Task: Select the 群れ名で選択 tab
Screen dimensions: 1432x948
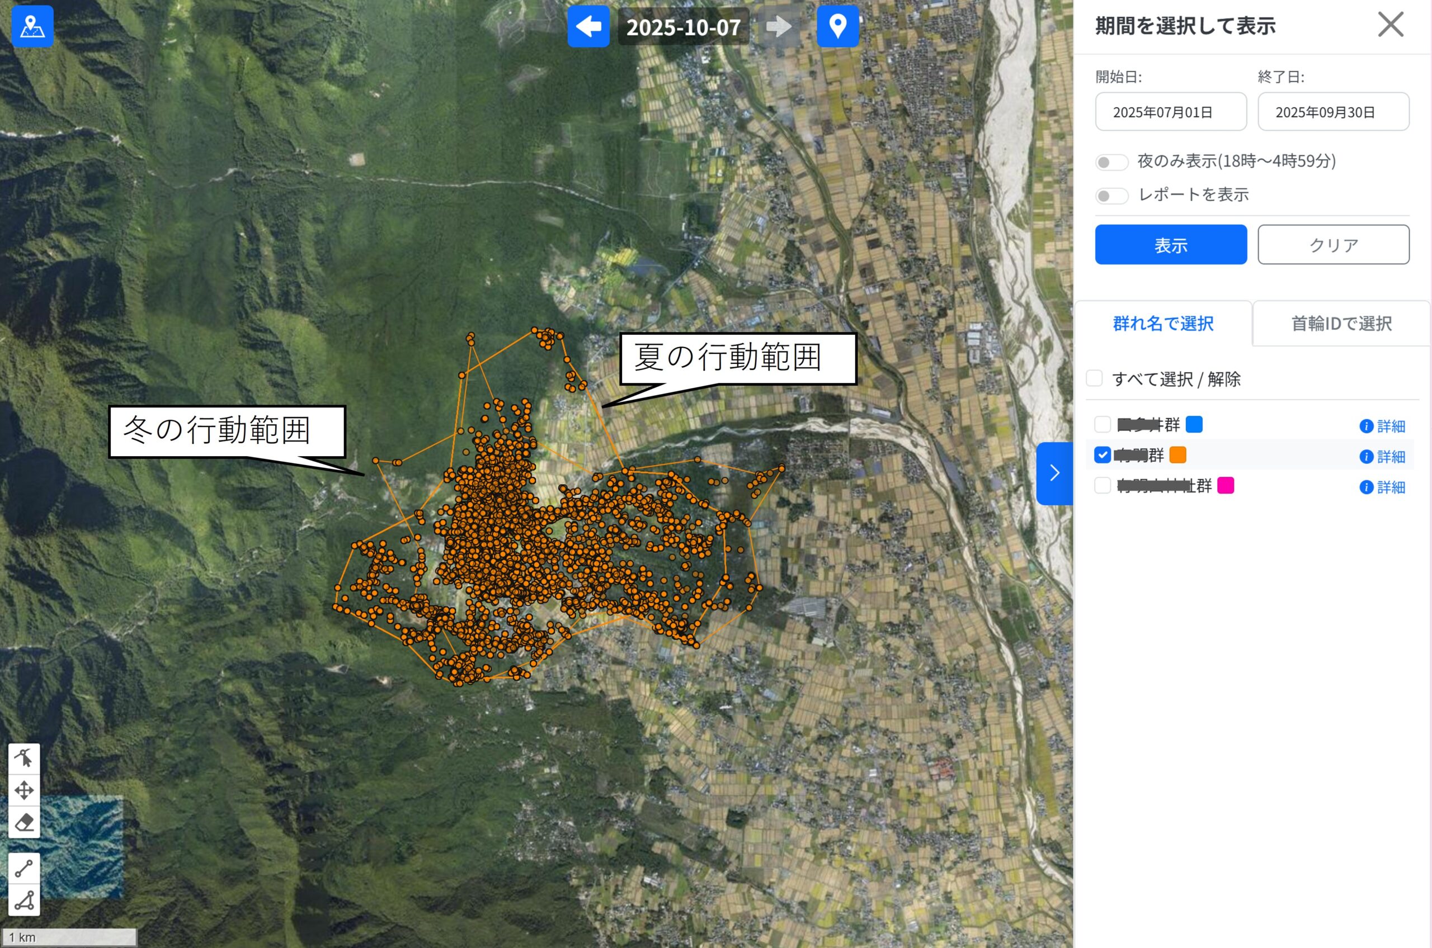Action: click(x=1163, y=324)
